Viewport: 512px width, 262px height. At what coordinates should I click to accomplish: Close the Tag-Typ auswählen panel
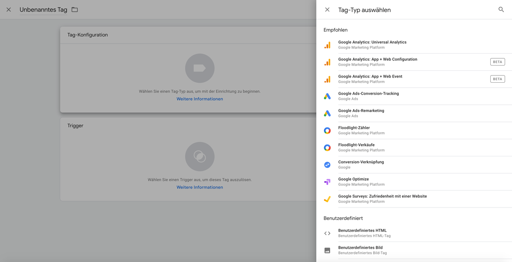pos(327,9)
